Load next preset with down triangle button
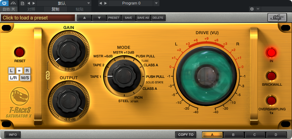 coord(99,18)
